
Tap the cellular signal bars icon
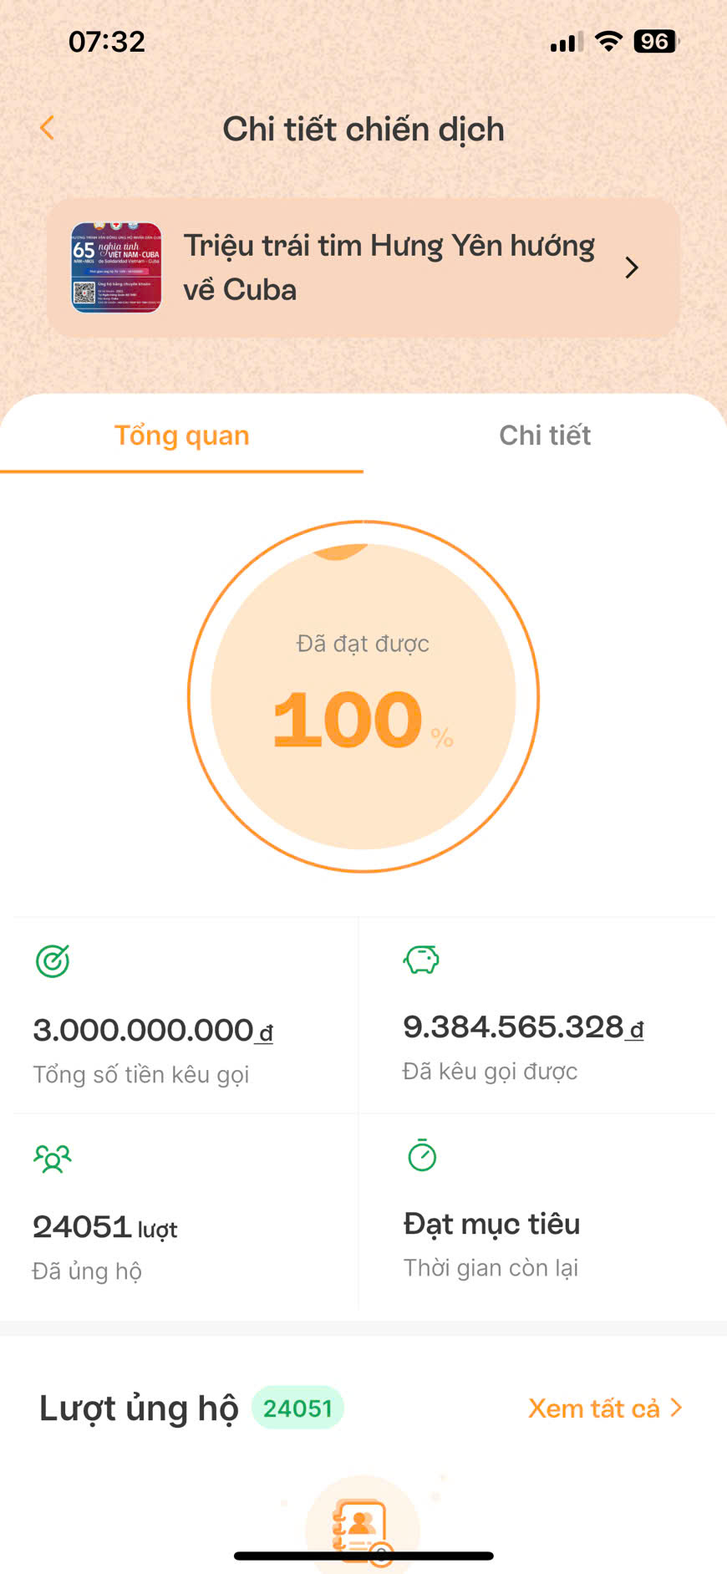point(567,42)
